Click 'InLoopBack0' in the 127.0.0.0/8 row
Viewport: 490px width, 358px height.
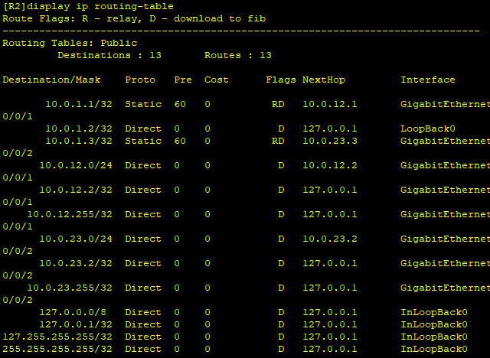coord(434,312)
